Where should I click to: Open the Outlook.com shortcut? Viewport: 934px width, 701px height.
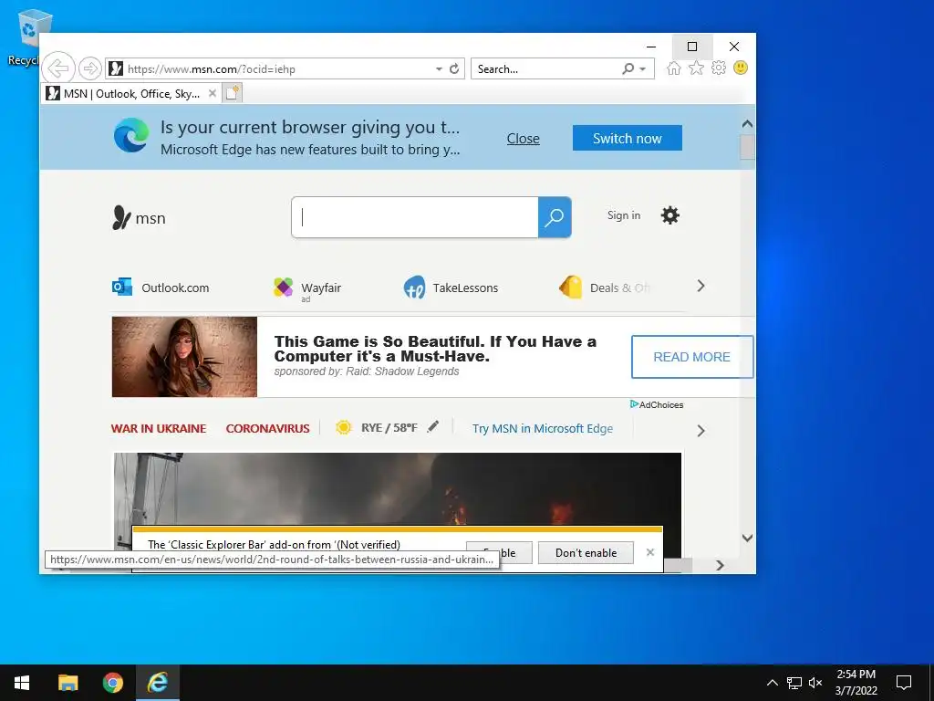[161, 288]
